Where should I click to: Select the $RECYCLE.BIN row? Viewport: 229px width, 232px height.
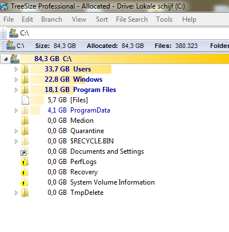pyautogui.click(x=81, y=141)
